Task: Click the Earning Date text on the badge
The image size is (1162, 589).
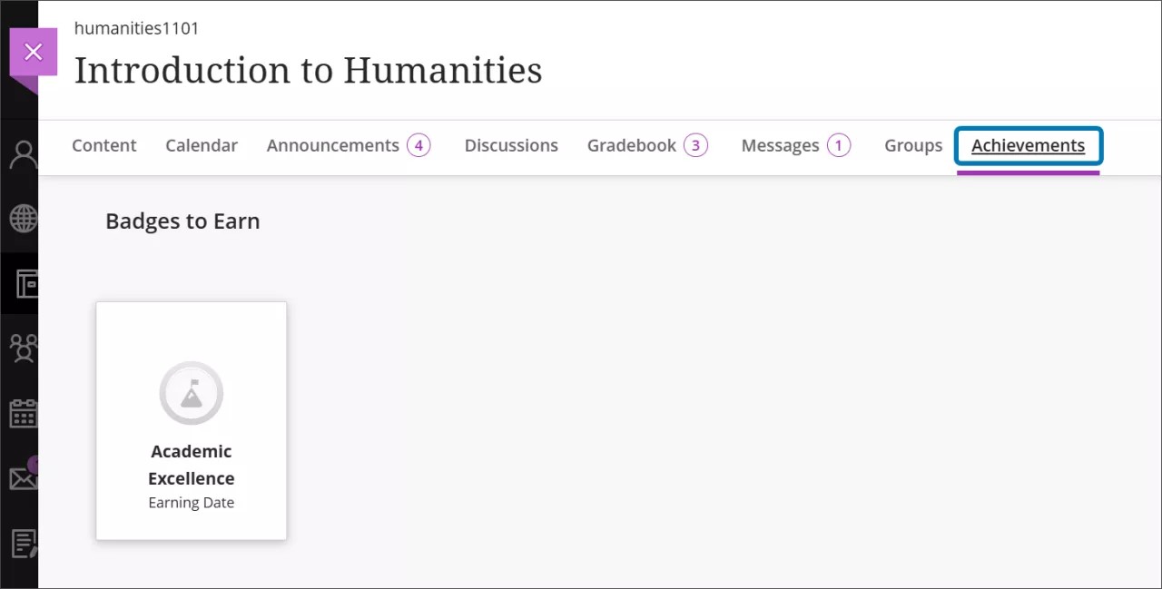Action: tap(191, 502)
